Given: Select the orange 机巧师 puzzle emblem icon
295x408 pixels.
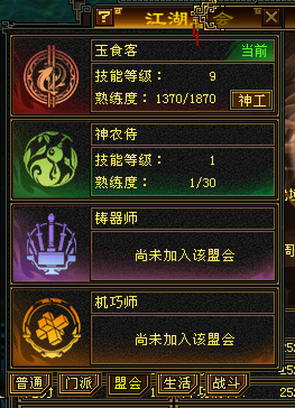Looking at the screenshot, I should 52,328.
